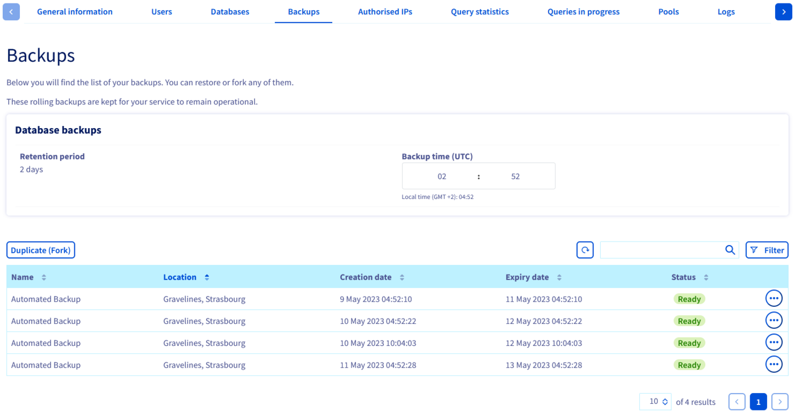The image size is (795, 414).
Task: Select page 1 in pagination
Action: pos(758,402)
